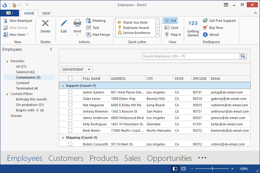Click the Getting Started icon

193,24
